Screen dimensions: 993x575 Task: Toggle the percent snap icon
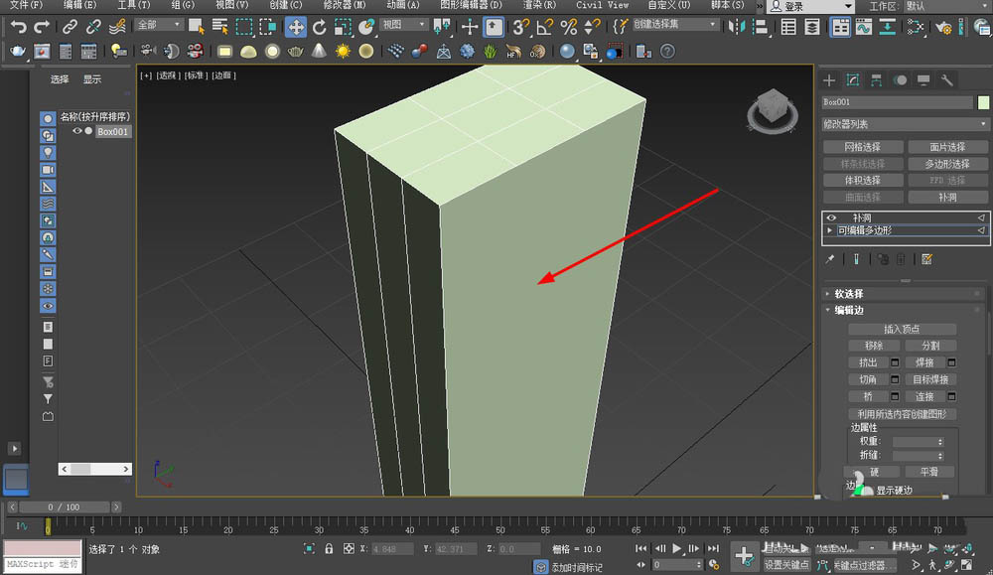point(569,27)
